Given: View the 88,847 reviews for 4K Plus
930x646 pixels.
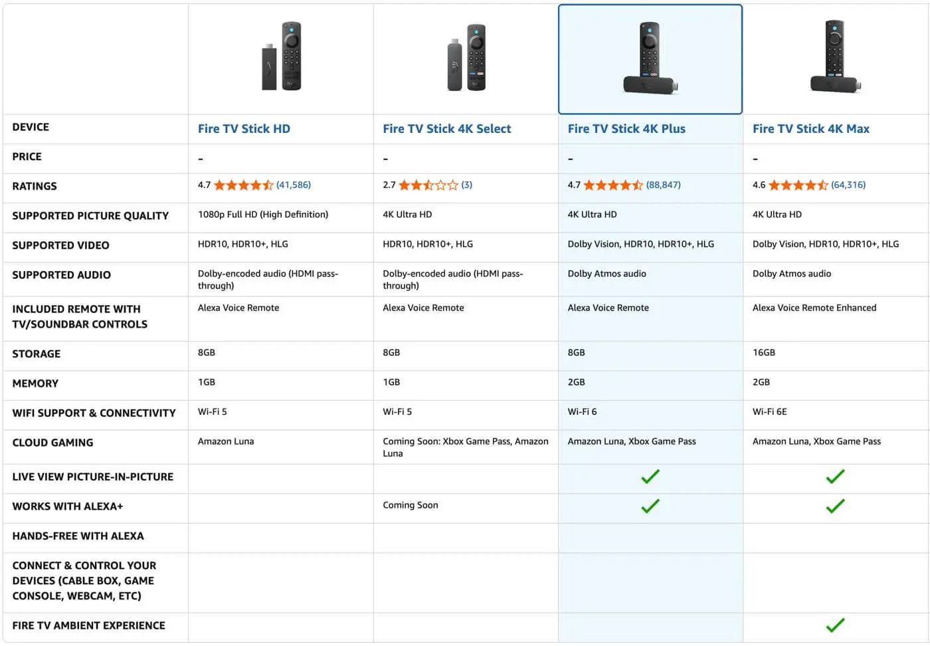Looking at the screenshot, I should (x=664, y=185).
